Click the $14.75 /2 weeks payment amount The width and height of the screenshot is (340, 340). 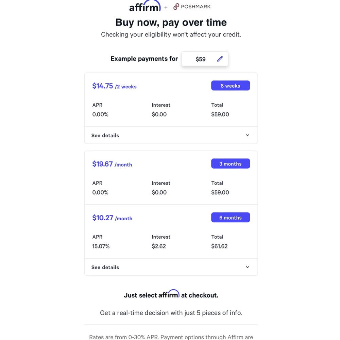pos(114,86)
